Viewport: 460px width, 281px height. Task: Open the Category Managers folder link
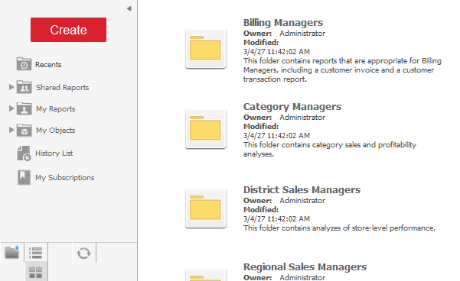292,107
